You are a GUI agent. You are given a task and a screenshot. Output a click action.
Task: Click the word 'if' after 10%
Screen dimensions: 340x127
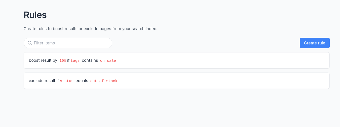(x=68, y=60)
